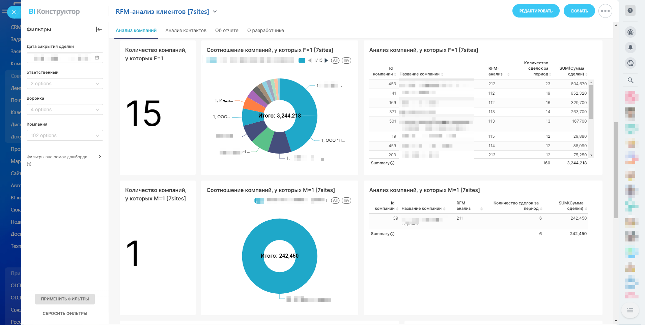Click the РЕДАКТИРОВАТЬ button
The image size is (645, 325).
coord(536,11)
